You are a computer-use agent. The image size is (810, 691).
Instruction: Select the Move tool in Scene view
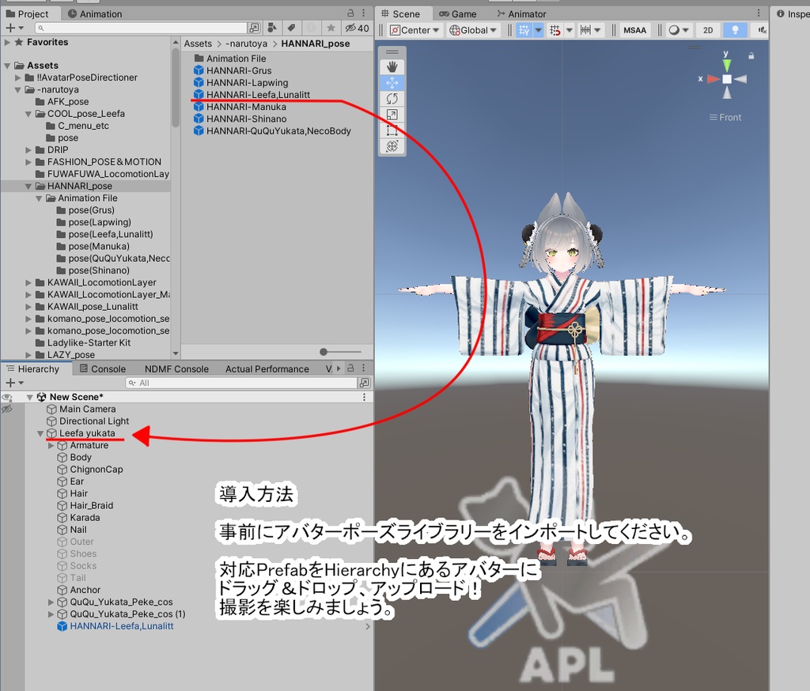pyautogui.click(x=392, y=83)
